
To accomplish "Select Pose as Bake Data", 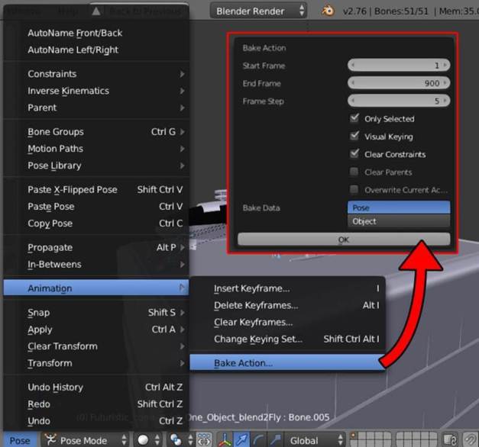I will point(399,207).
